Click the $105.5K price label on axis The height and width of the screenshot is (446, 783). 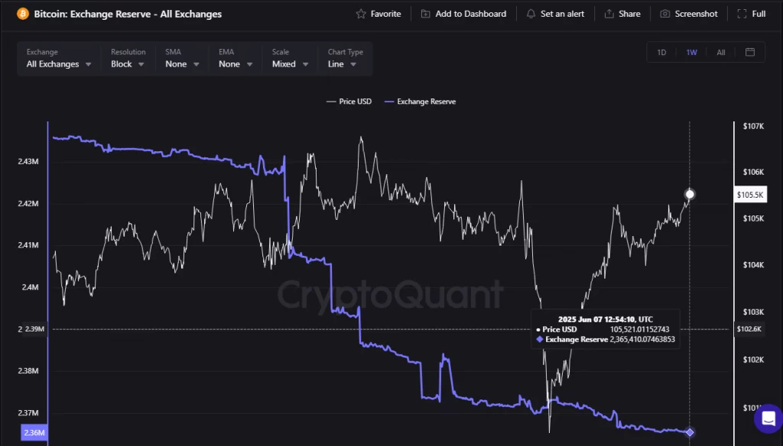750,195
